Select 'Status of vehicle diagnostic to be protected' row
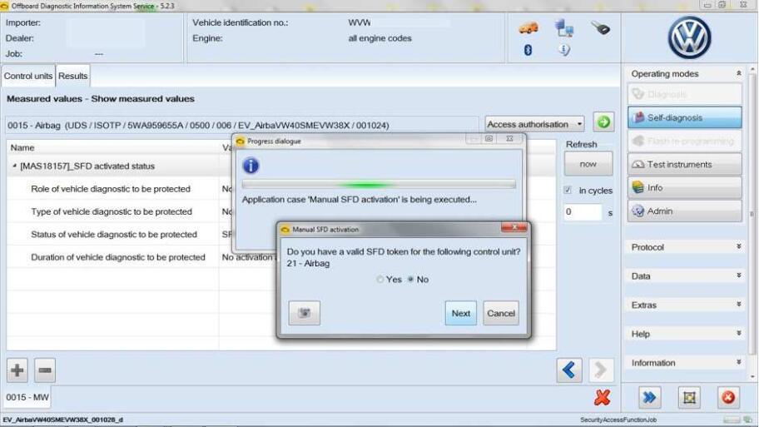Screen dimensions: 759x427 (x=114, y=235)
